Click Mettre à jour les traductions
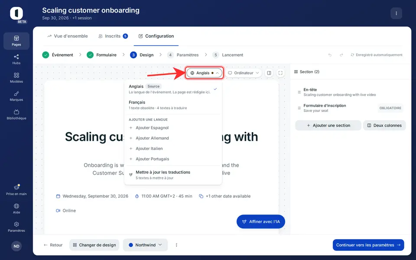 coord(173,175)
